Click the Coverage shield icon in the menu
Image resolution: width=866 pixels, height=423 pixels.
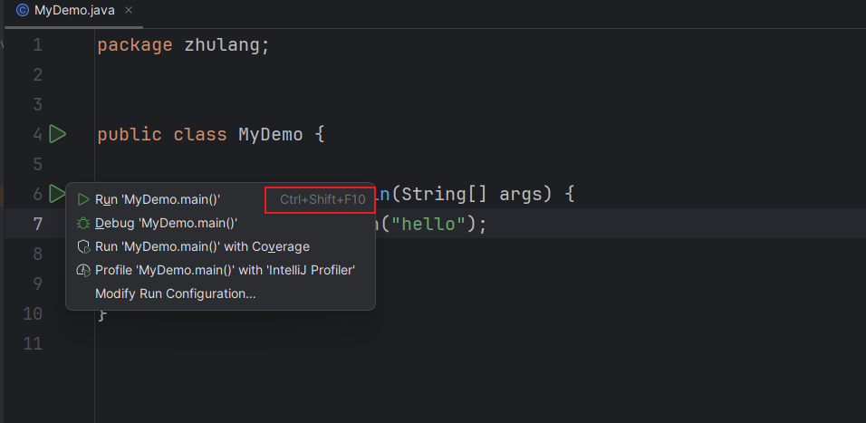tap(83, 246)
